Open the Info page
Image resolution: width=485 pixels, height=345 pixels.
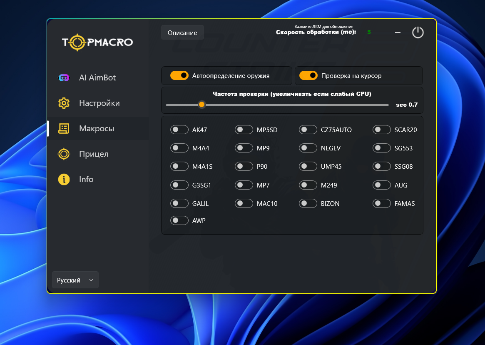[98, 179]
